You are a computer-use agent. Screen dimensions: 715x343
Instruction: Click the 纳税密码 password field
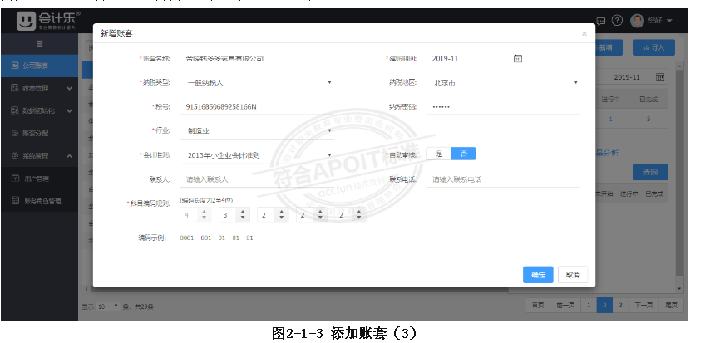(x=503, y=107)
